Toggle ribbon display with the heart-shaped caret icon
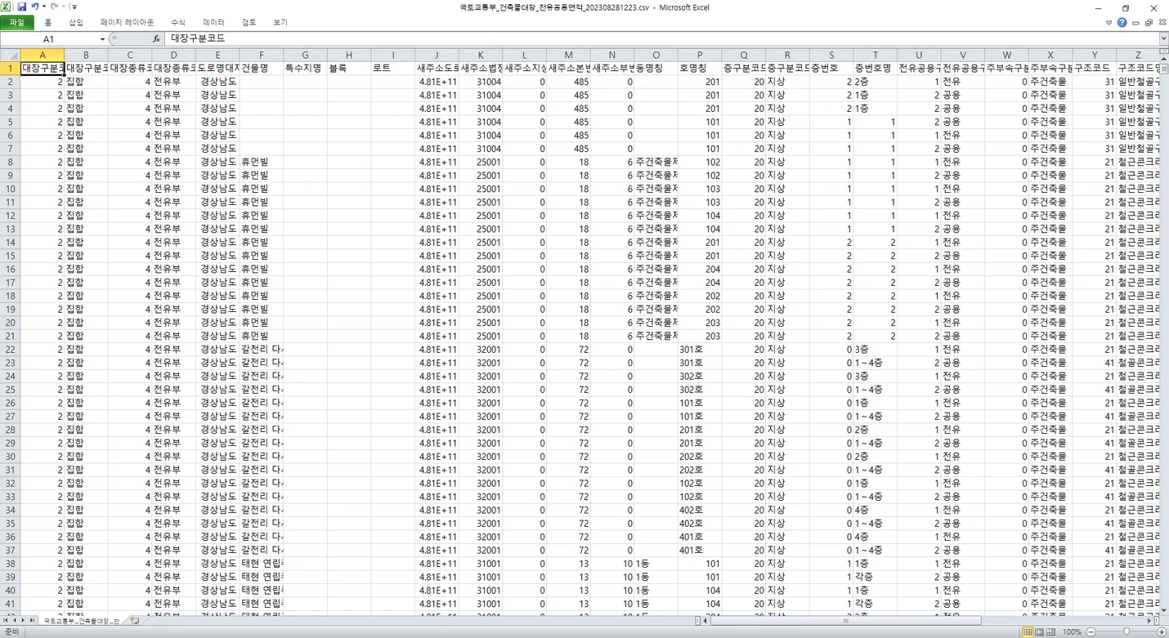The image size is (1169, 638). (1109, 23)
